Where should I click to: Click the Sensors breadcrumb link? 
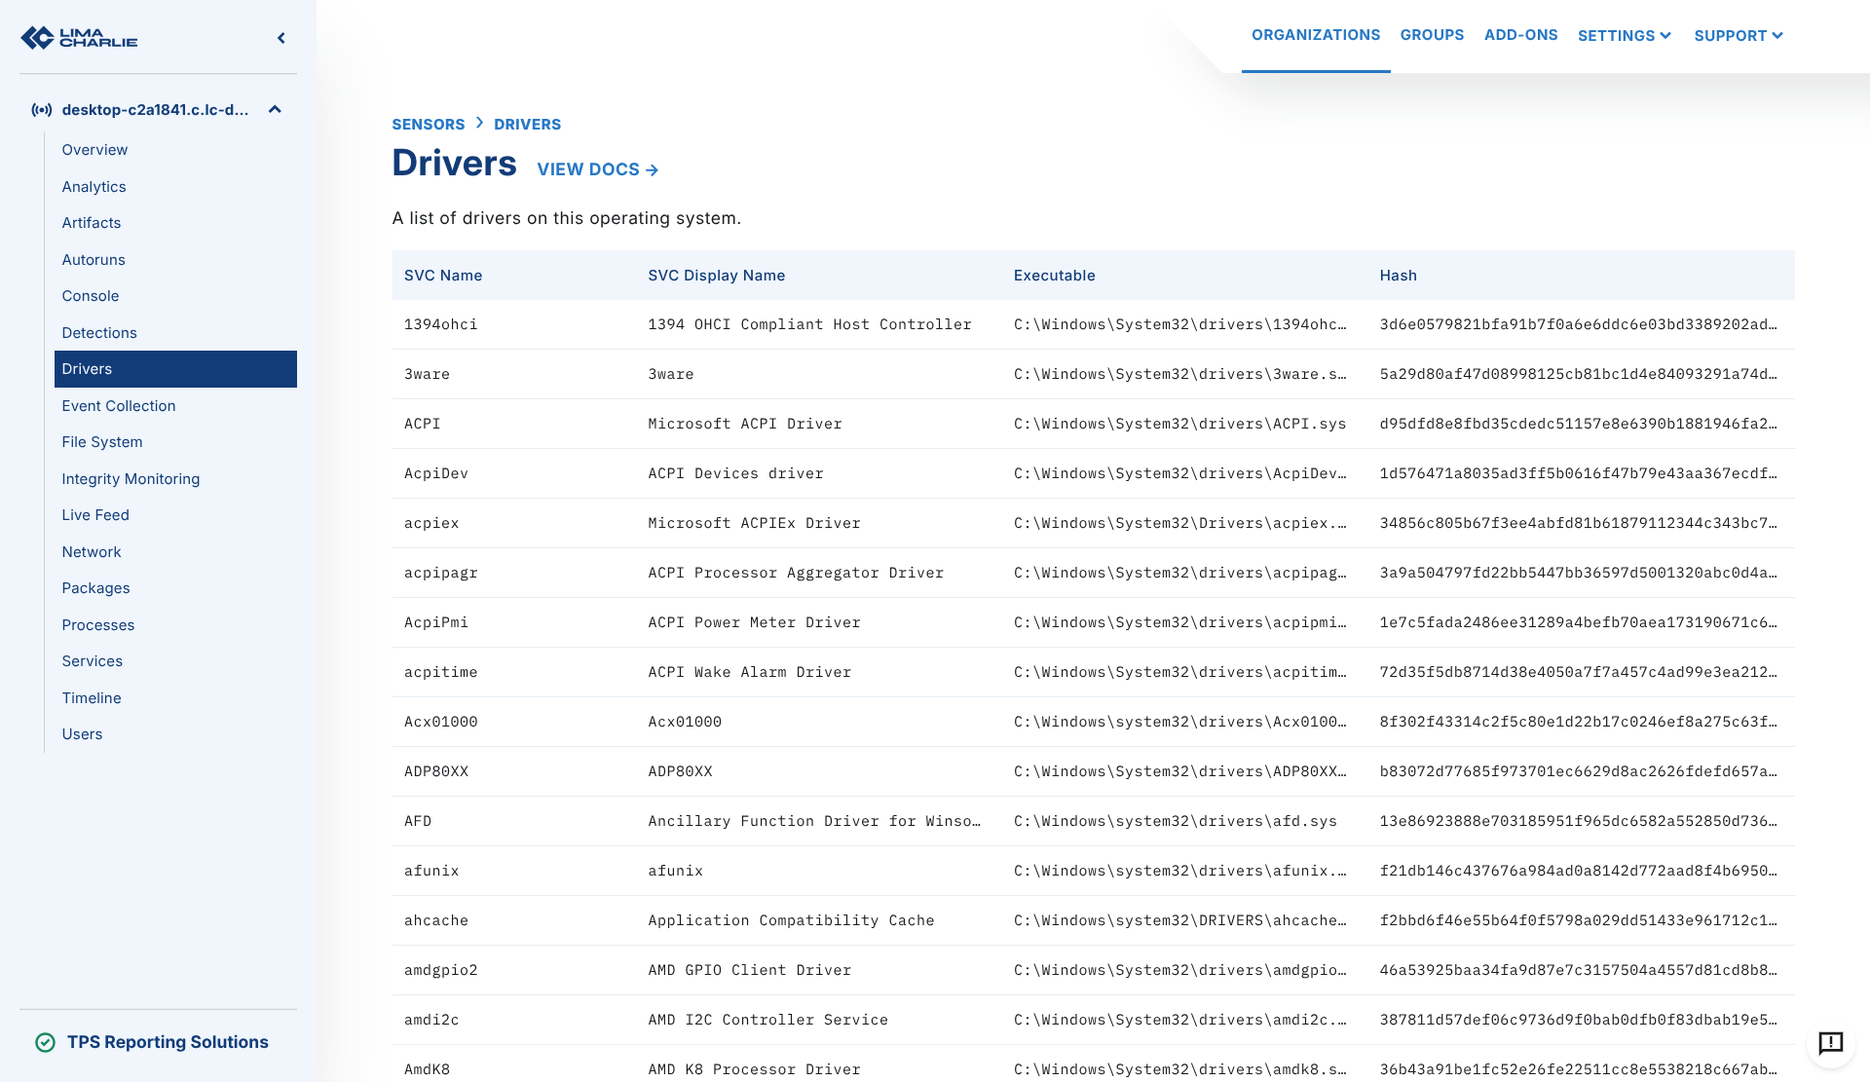click(x=428, y=125)
